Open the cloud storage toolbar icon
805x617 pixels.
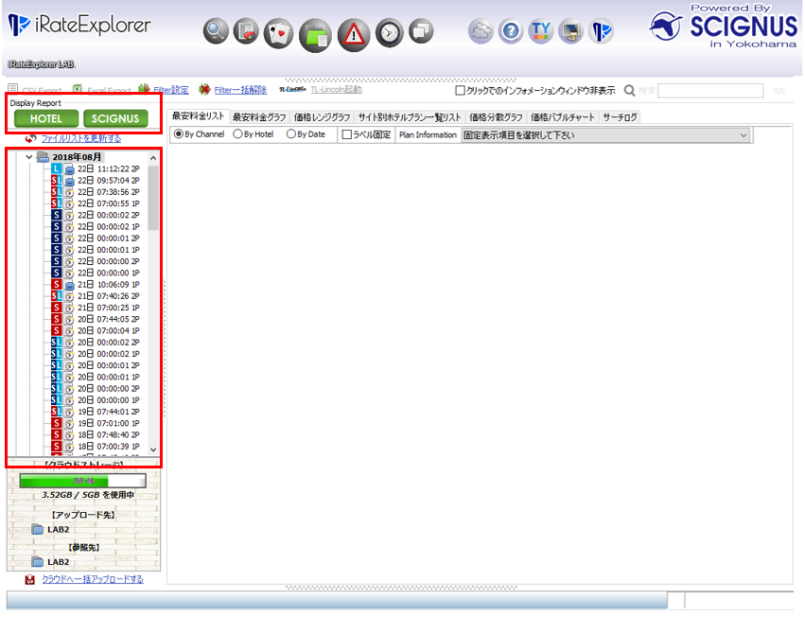point(481,32)
